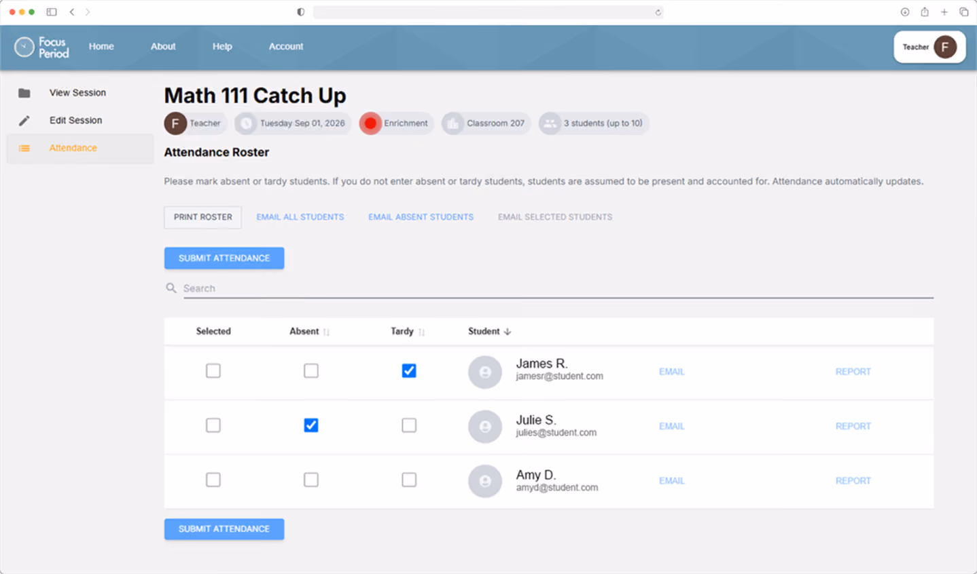Click the bottom Submit Attendance button

(x=224, y=529)
